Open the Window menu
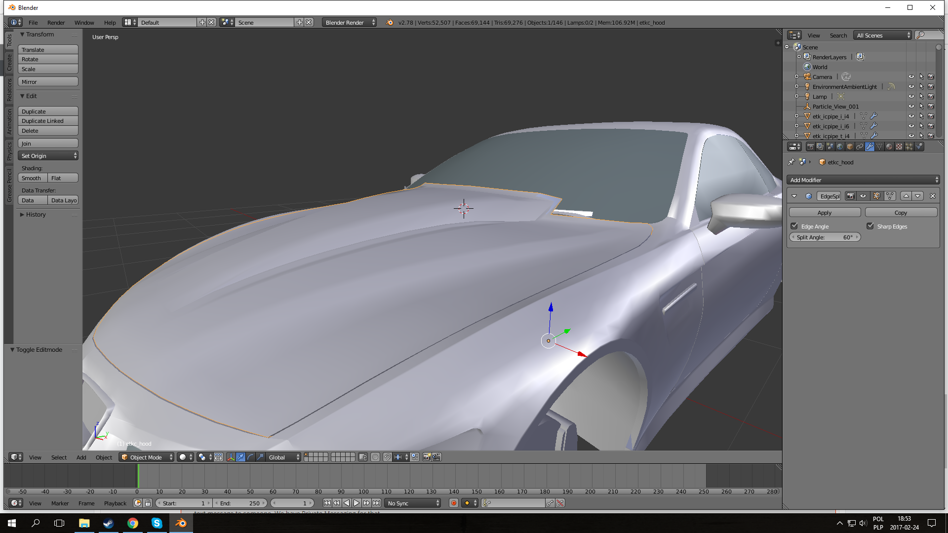The image size is (948, 533). pyautogui.click(x=84, y=22)
